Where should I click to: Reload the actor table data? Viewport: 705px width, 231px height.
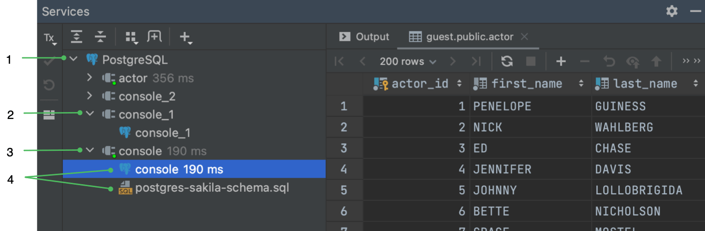[507, 61]
